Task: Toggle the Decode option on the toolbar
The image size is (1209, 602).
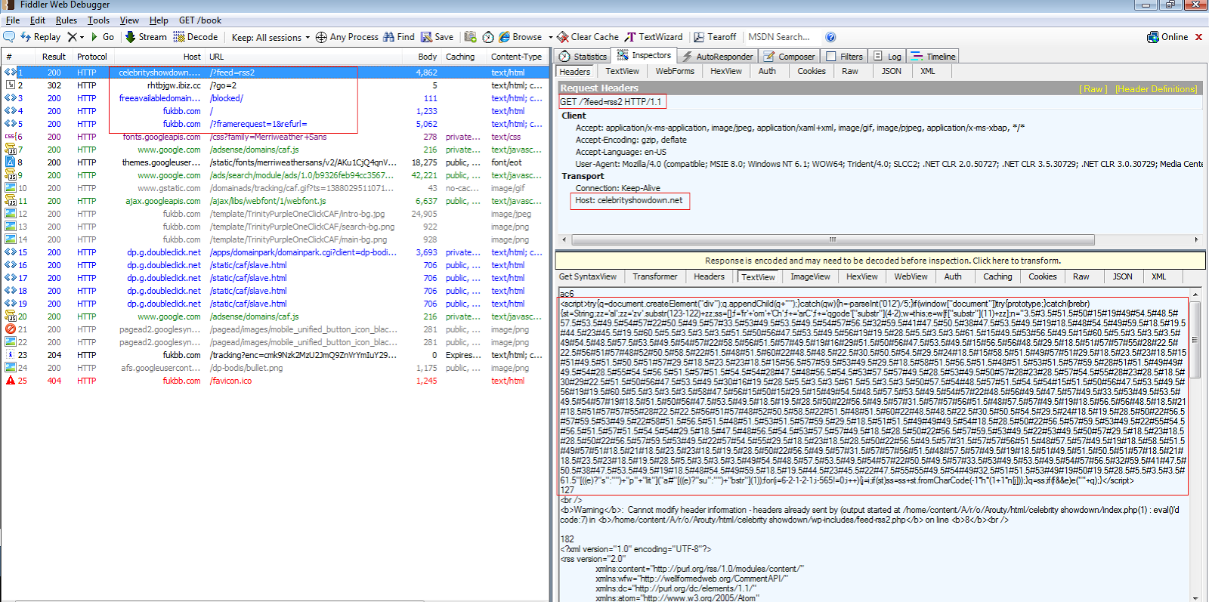Action: tap(195, 37)
